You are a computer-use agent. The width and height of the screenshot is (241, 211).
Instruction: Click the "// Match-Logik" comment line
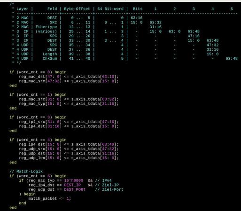pos(26,172)
